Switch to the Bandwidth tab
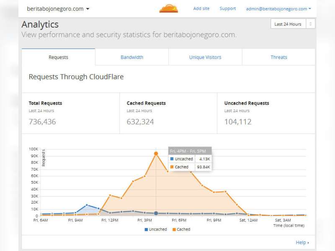This screenshot has width=335, height=251. click(x=132, y=57)
